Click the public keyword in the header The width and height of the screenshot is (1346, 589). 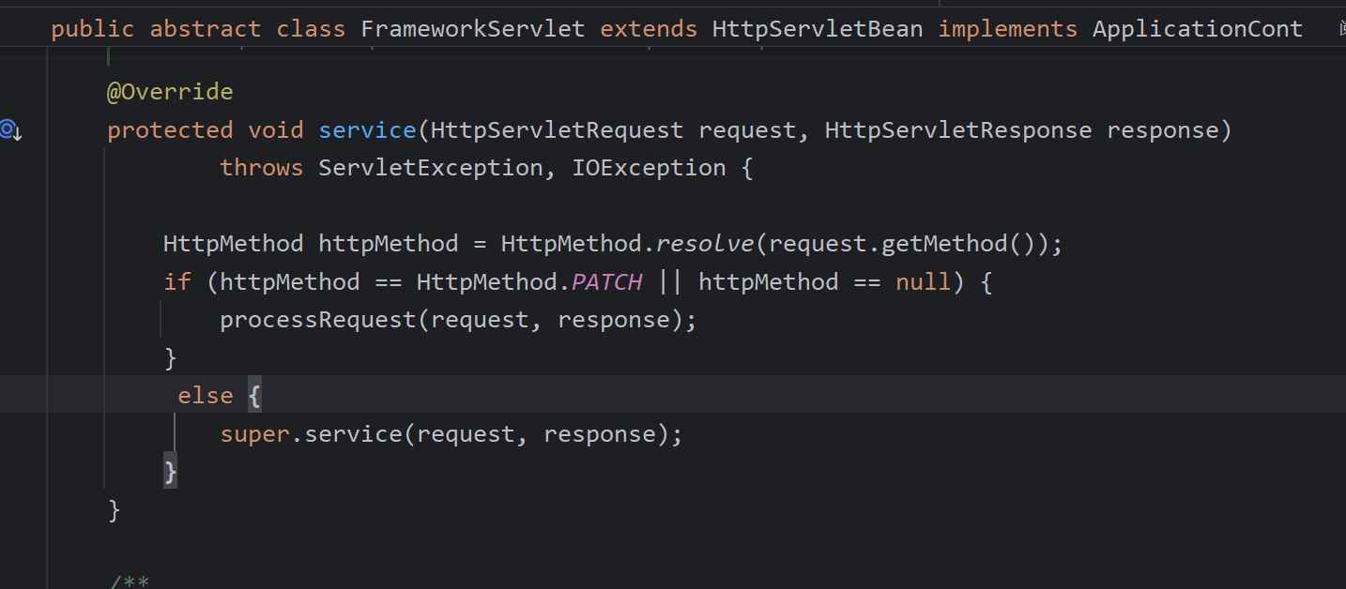click(93, 29)
